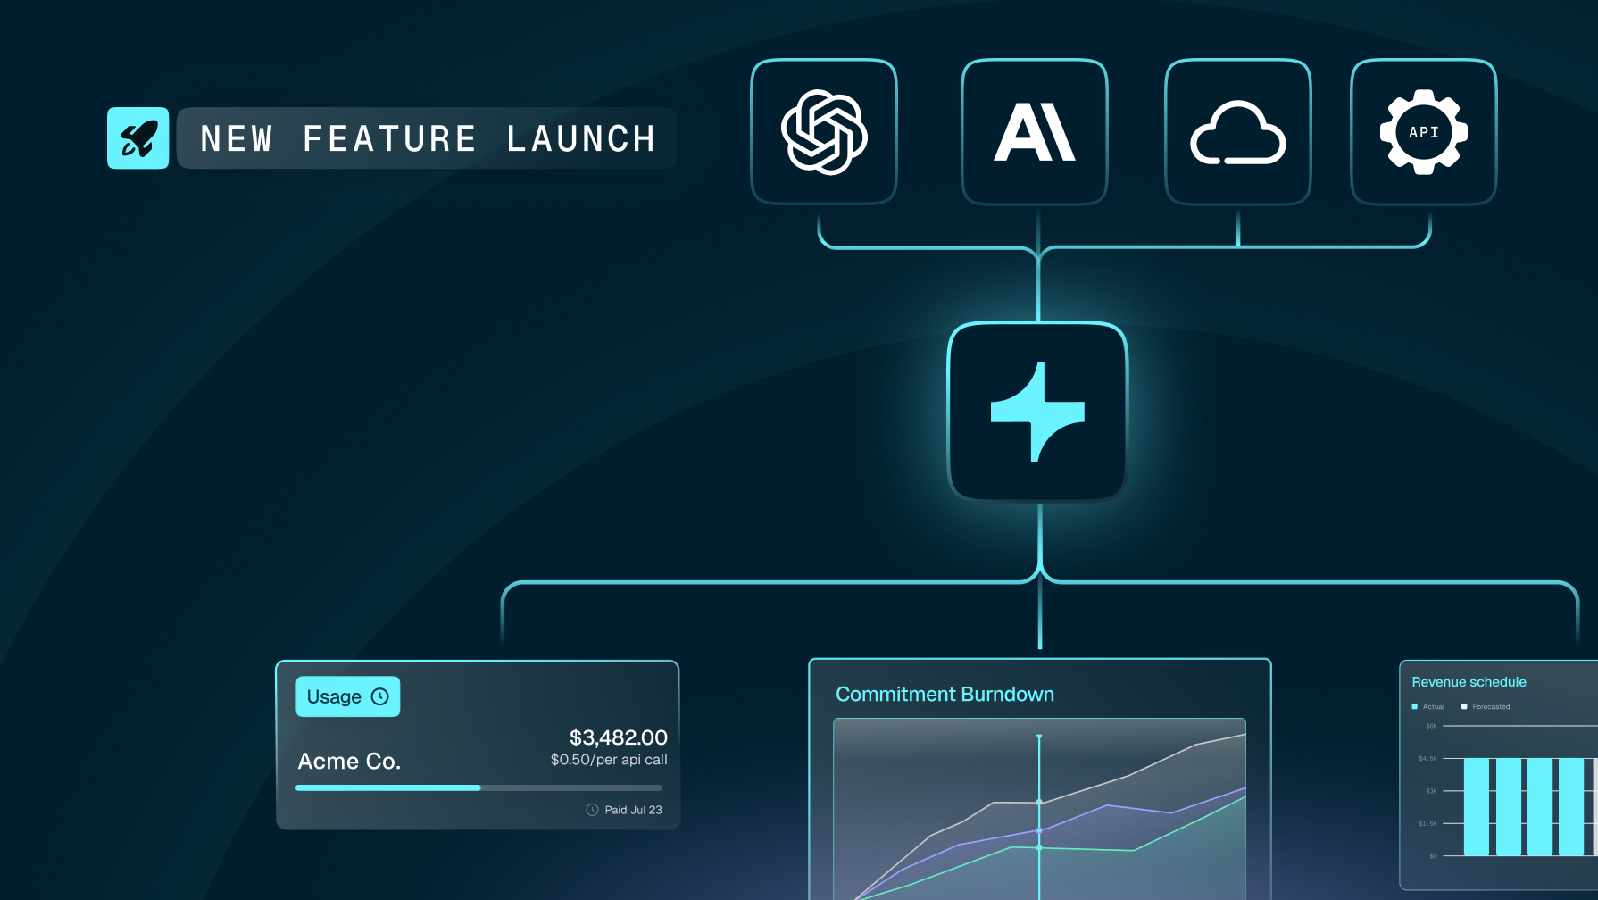
Task: Click the rocket launch icon
Action: tap(137, 138)
